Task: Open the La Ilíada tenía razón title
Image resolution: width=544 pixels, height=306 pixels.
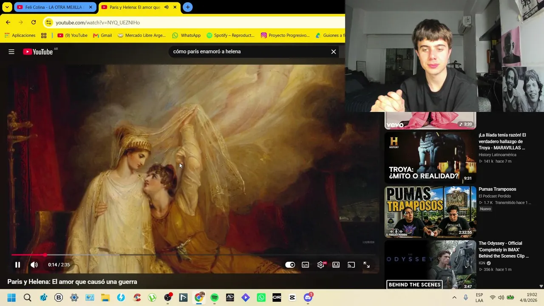Action: (502, 142)
